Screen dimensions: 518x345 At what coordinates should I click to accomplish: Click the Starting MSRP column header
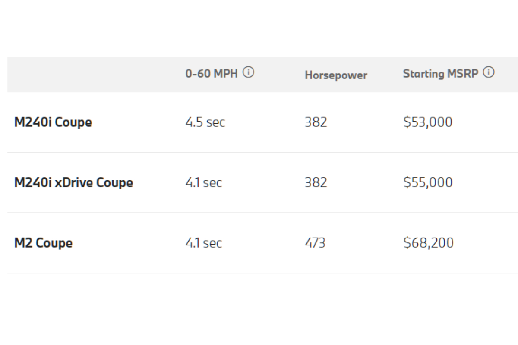(x=440, y=74)
